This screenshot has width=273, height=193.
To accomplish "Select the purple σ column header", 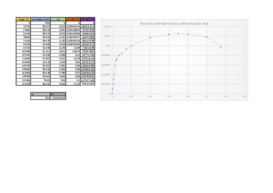I will (x=88, y=19).
